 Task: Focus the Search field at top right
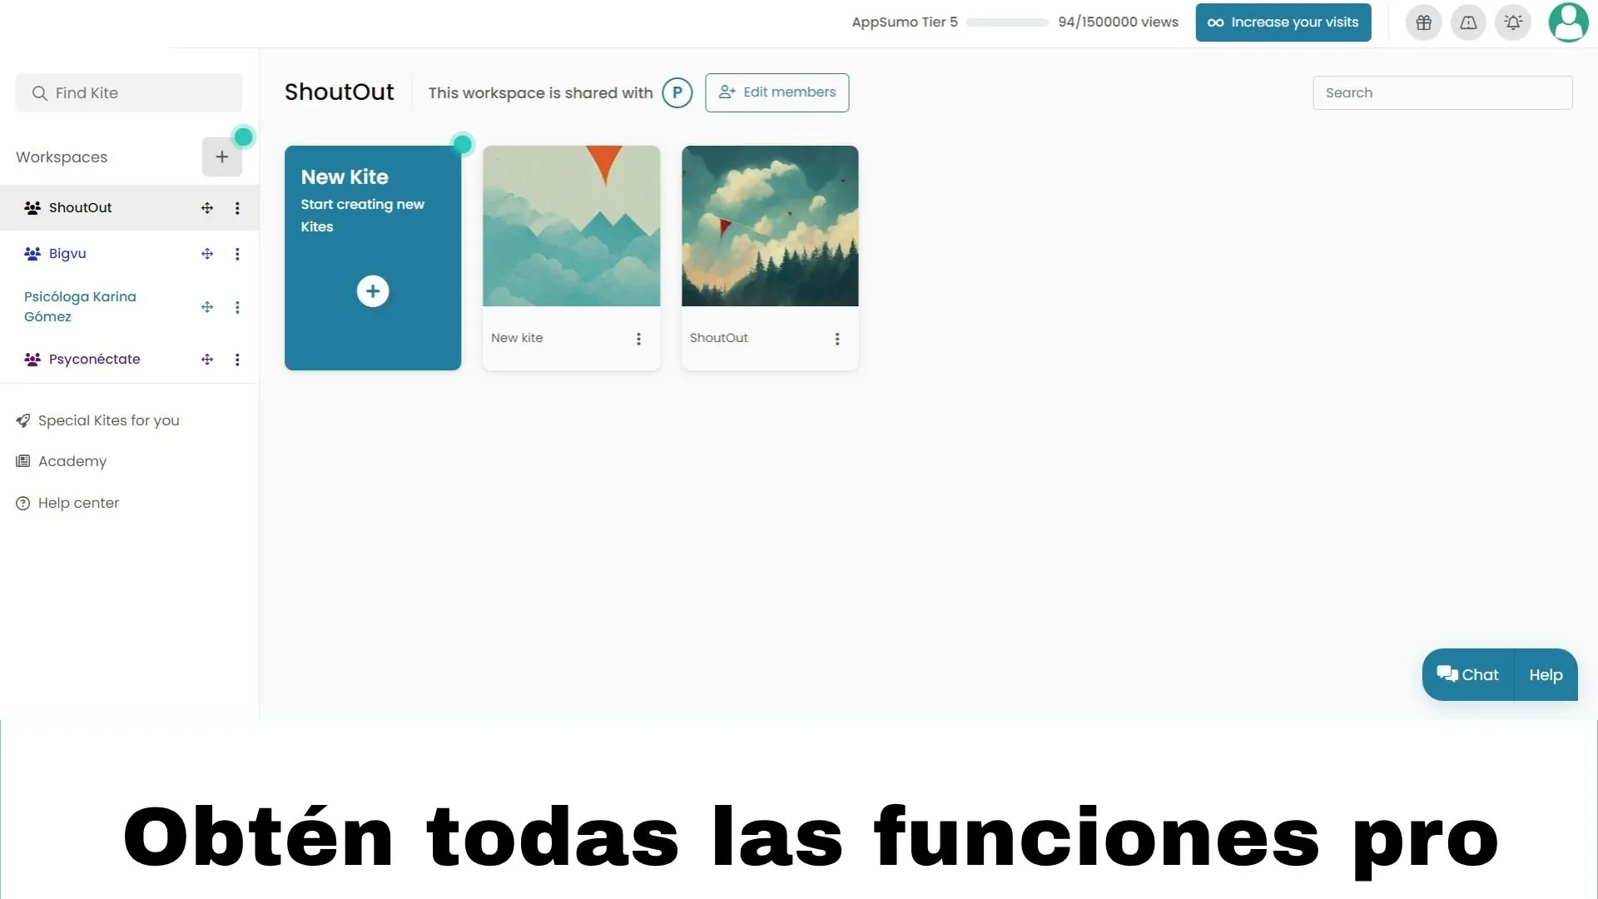tap(1443, 92)
